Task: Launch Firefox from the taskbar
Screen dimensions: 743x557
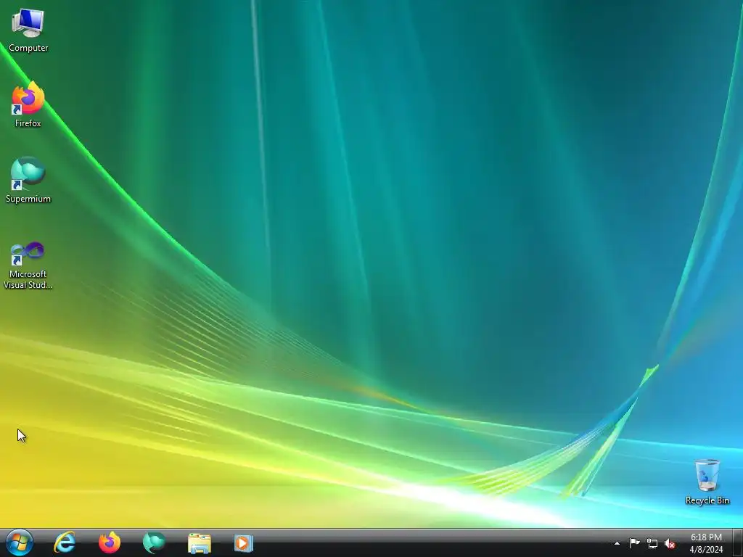Action: point(110,542)
